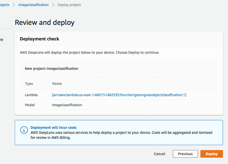Go back with the Previous button
Image resolution: width=228 pixels, height=164 pixels.
coord(185,154)
